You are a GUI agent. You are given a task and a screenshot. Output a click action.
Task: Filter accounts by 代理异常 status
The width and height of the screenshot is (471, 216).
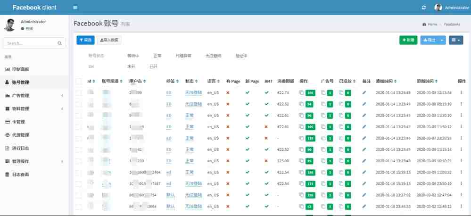[x=183, y=56]
